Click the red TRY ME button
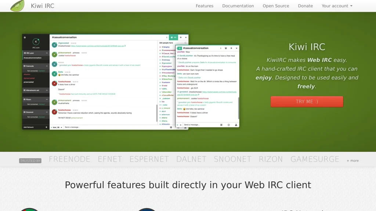The height and width of the screenshot is (211, 376). click(x=307, y=102)
